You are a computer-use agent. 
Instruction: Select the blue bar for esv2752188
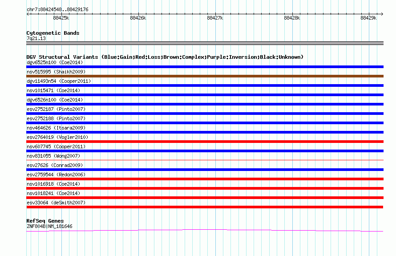coord(205,123)
